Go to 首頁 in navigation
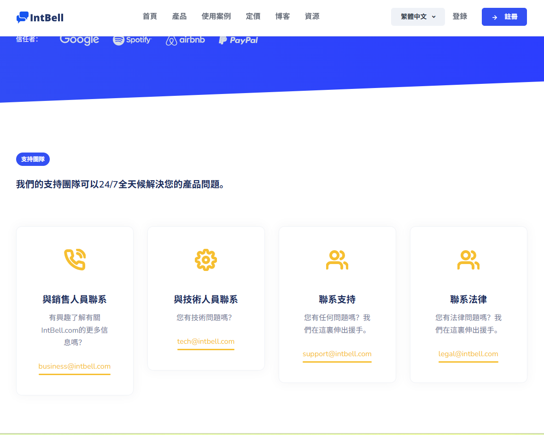 [150, 16]
